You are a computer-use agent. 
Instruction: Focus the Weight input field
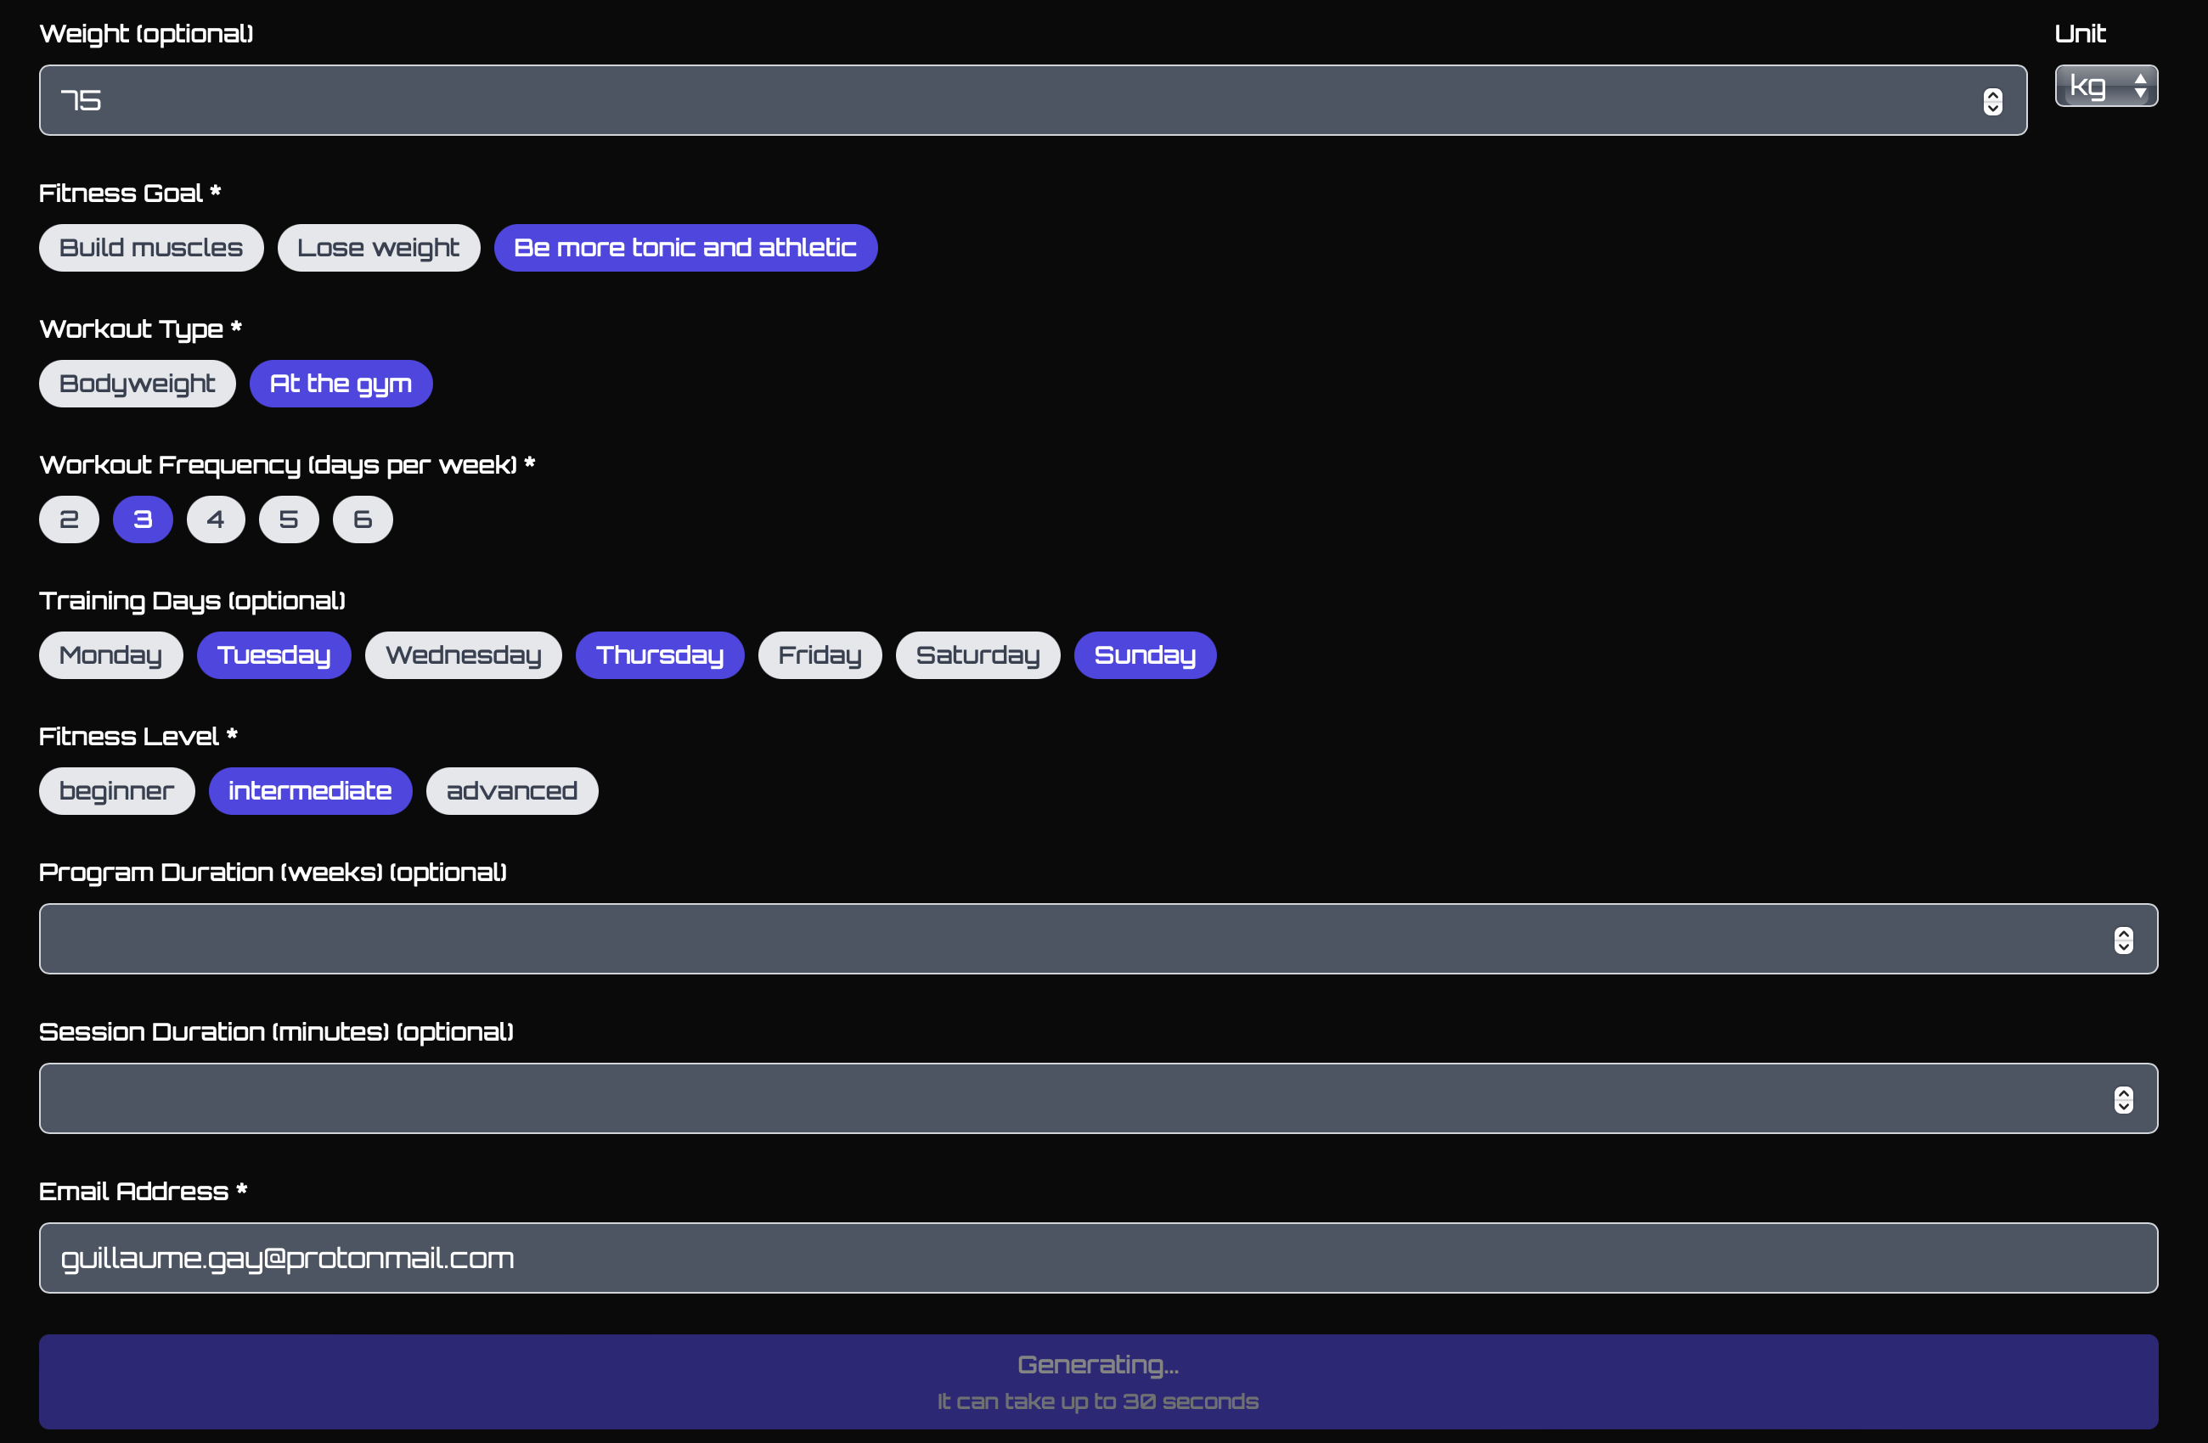(1002, 100)
